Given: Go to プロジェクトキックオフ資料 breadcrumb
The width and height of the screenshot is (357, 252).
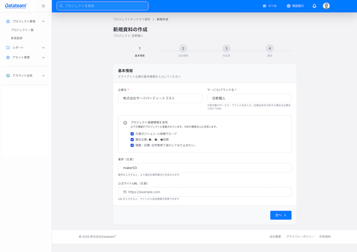Looking at the screenshot, I should [132, 19].
